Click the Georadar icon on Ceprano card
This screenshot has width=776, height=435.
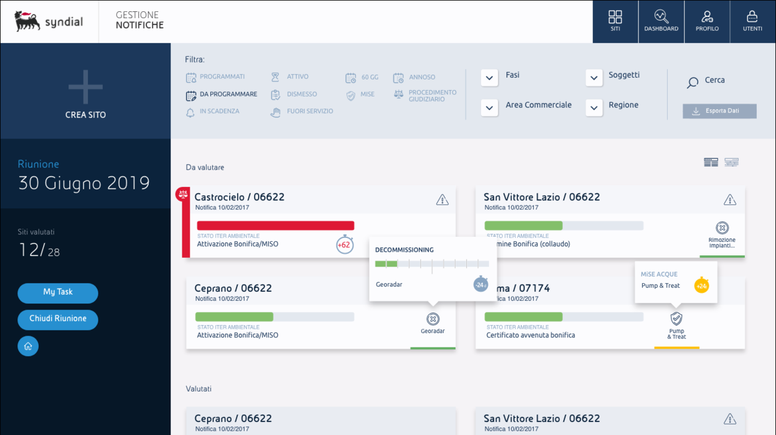(x=432, y=319)
